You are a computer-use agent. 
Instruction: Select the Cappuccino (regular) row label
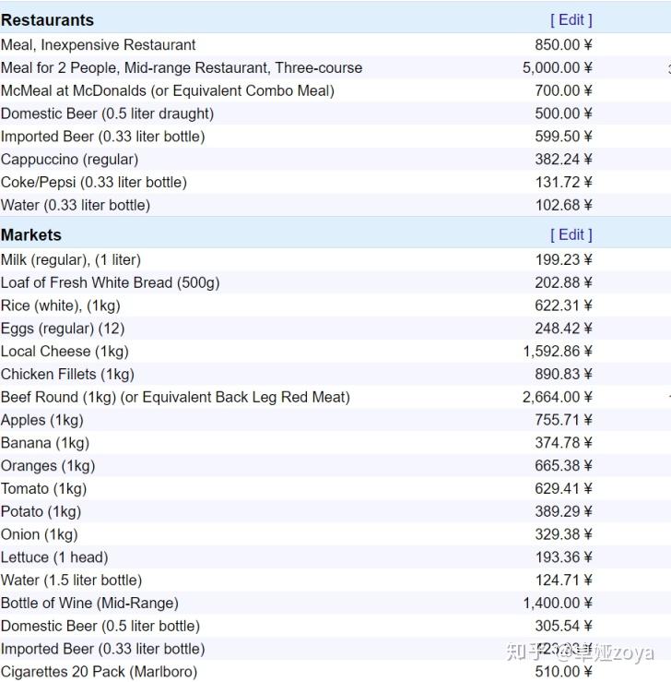click(x=69, y=159)
